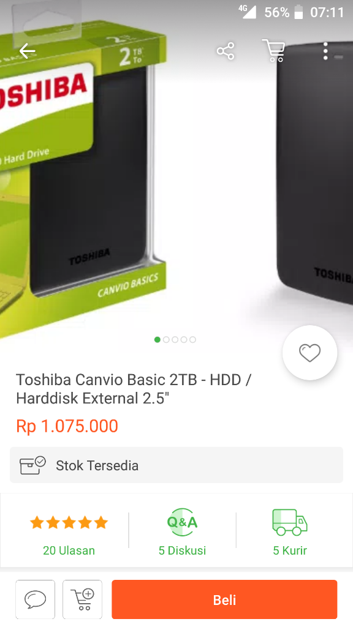Tap the orange Beli button

[x=224, y=599]
